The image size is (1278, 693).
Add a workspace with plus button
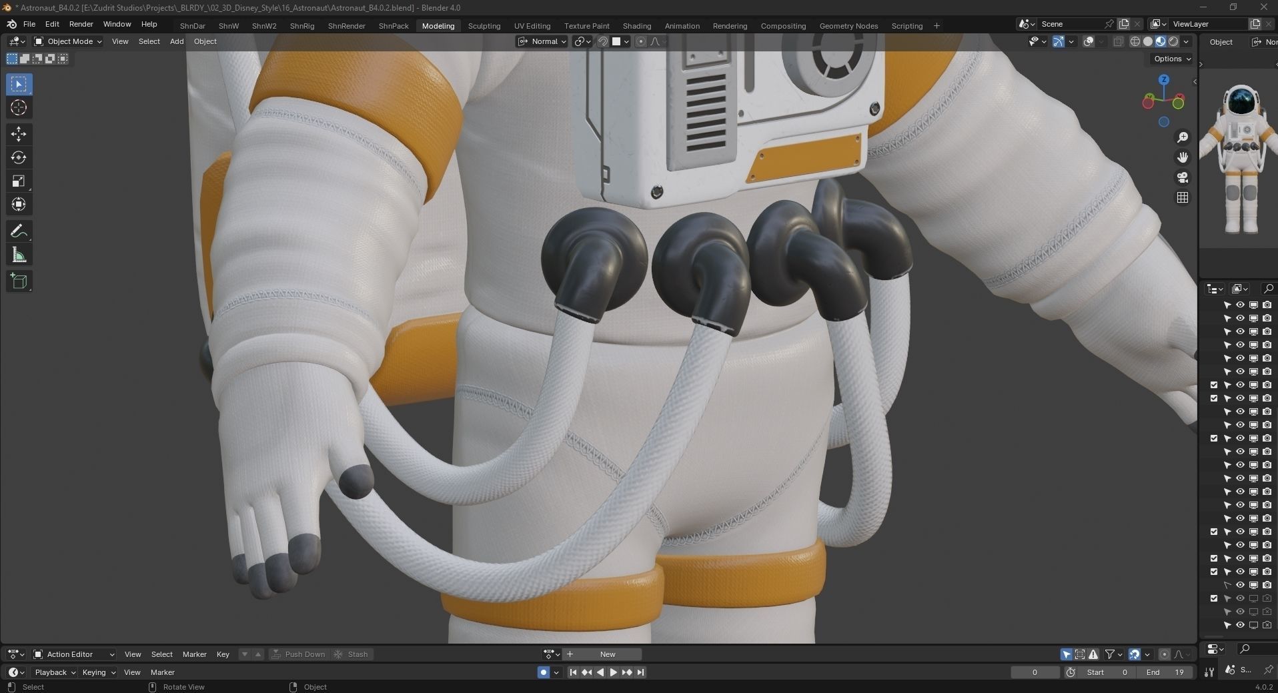[936, 26]
